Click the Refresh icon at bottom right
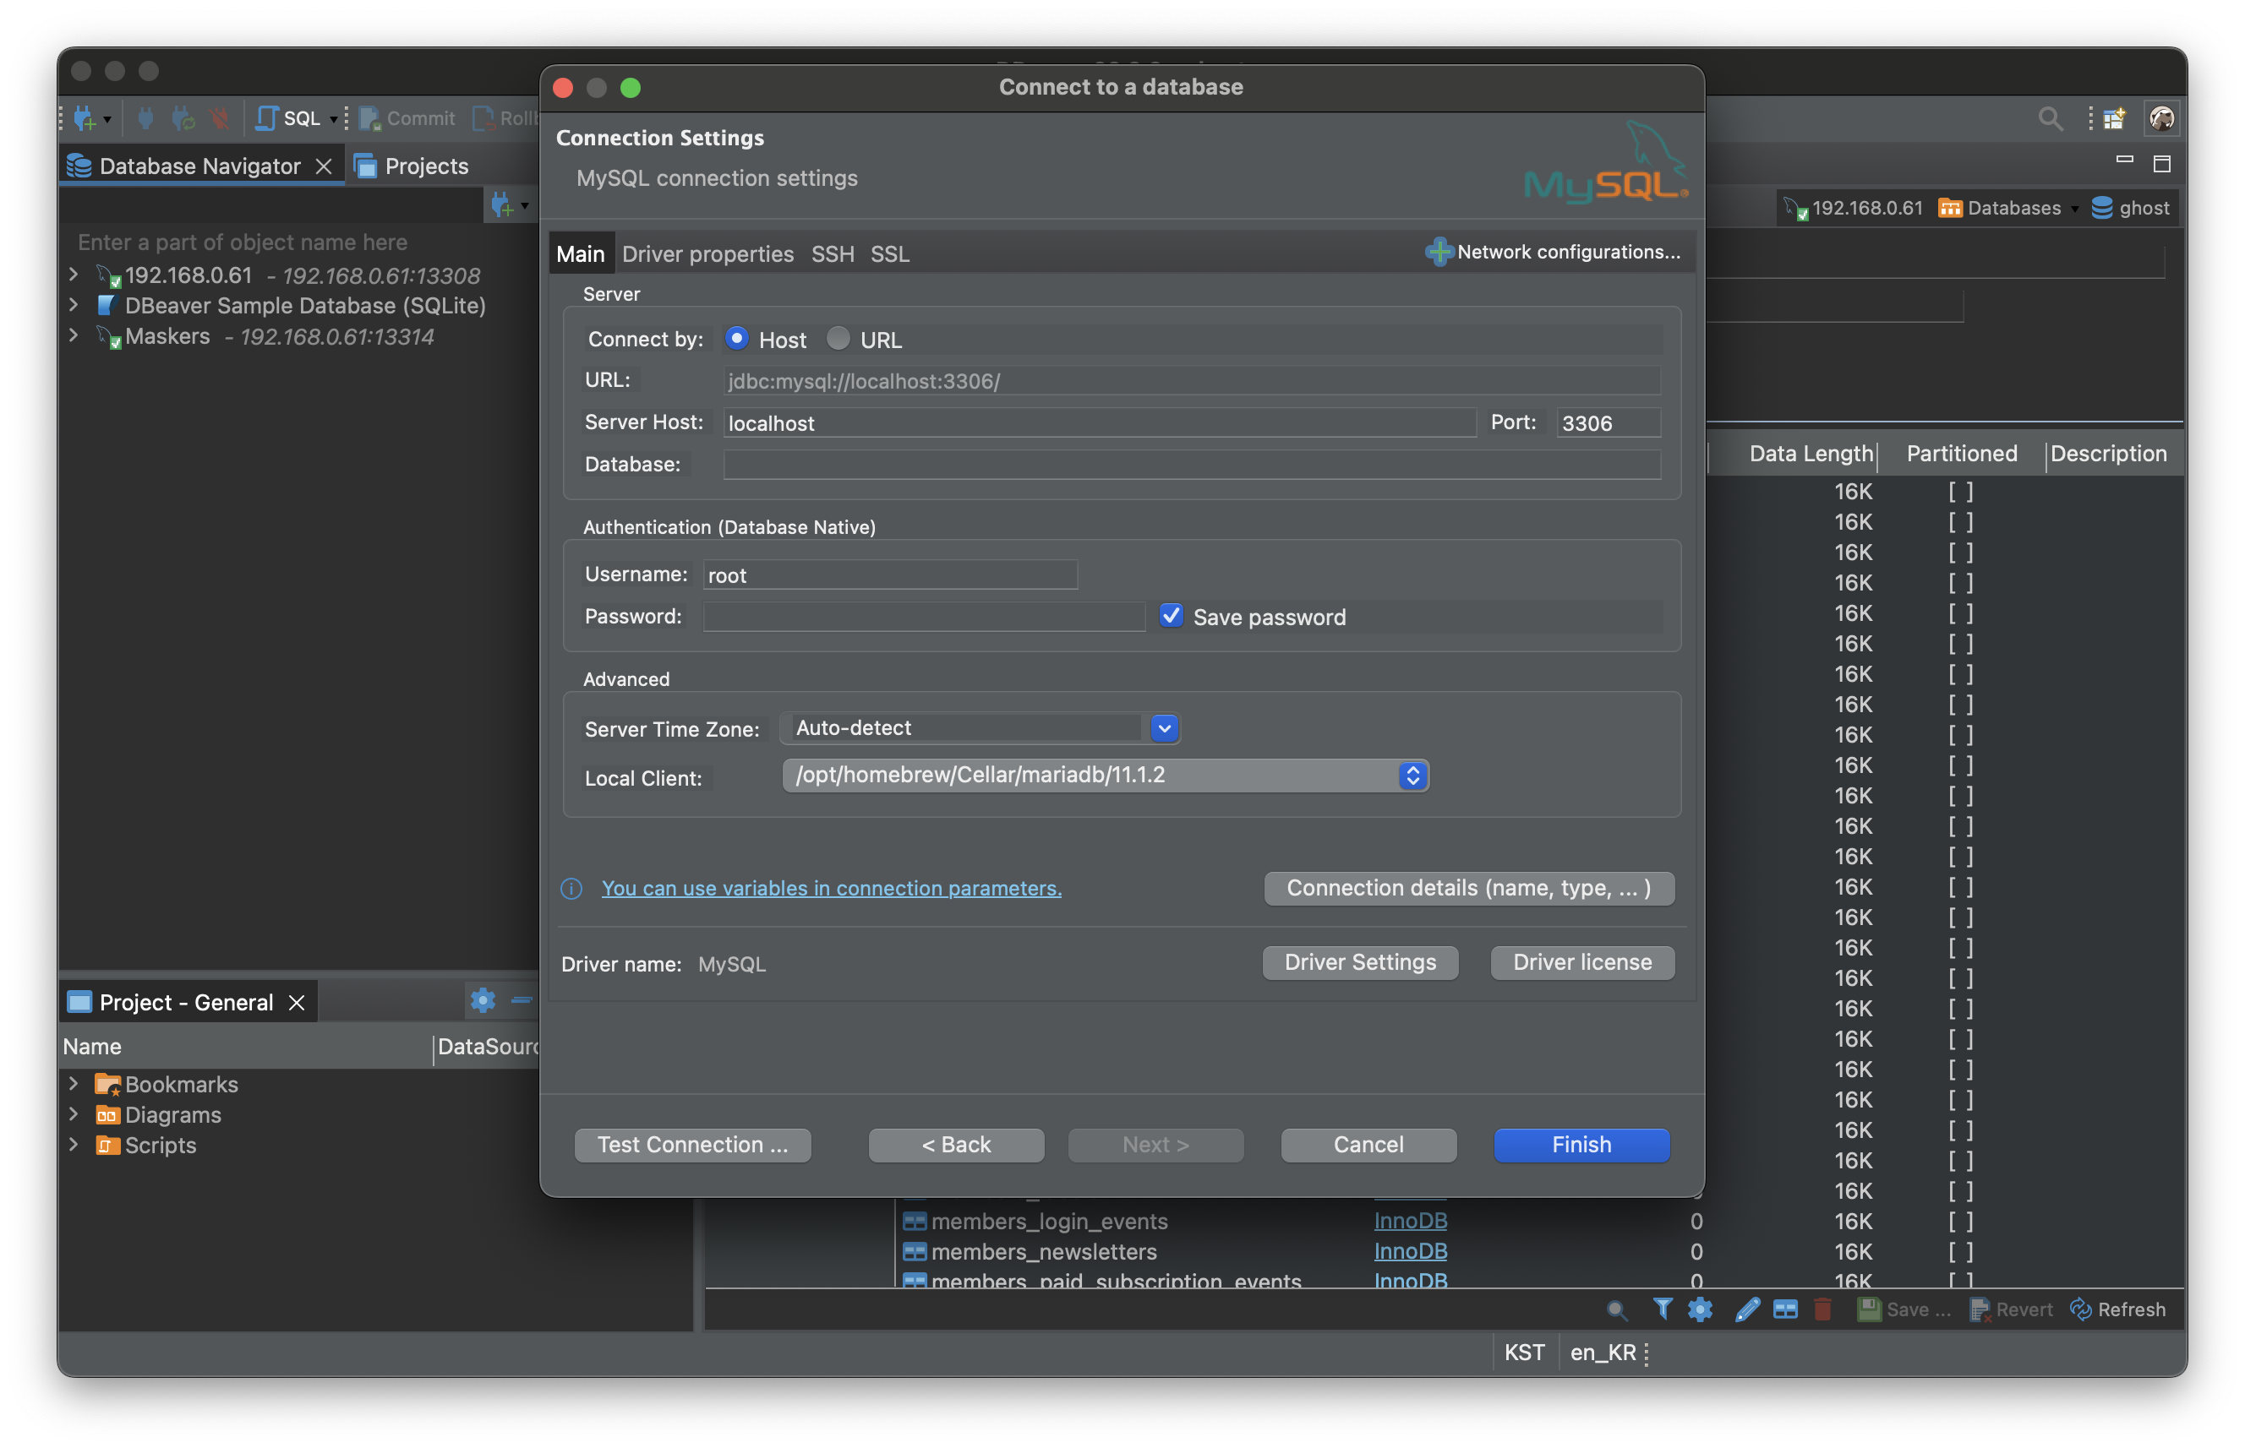The height and width of the screenshot is (1448, 2245). pos(2080,1309)
